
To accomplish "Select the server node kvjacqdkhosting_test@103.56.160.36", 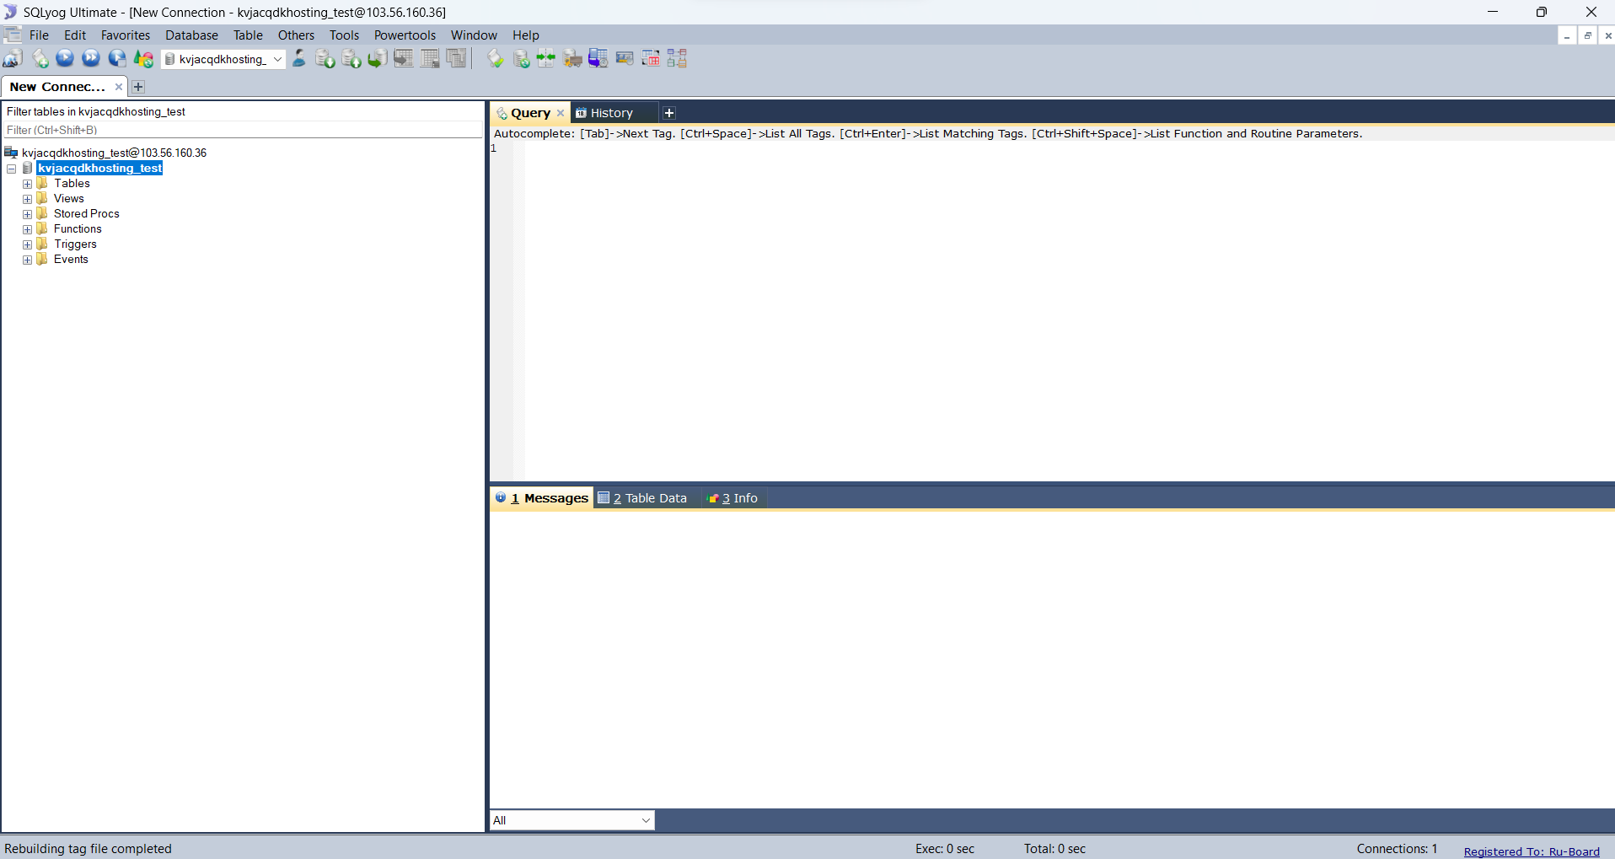I will [114, 153].
